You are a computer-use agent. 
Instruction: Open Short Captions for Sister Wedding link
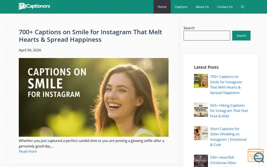point(228,137)
